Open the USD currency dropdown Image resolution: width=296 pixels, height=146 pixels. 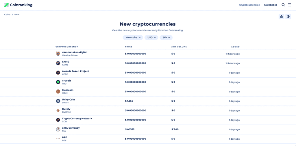point(152,37)
